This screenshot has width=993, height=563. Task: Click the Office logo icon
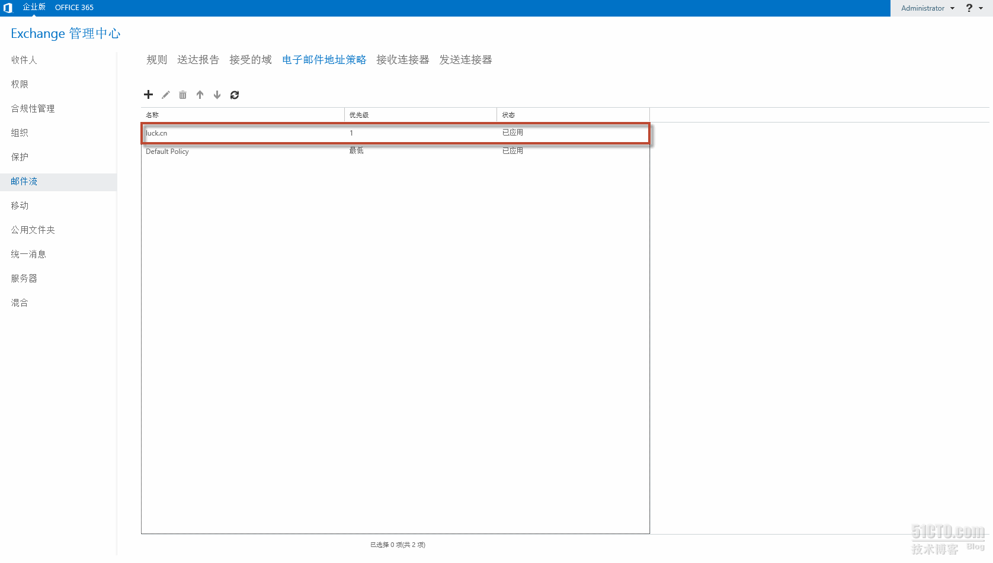point(8,8)
